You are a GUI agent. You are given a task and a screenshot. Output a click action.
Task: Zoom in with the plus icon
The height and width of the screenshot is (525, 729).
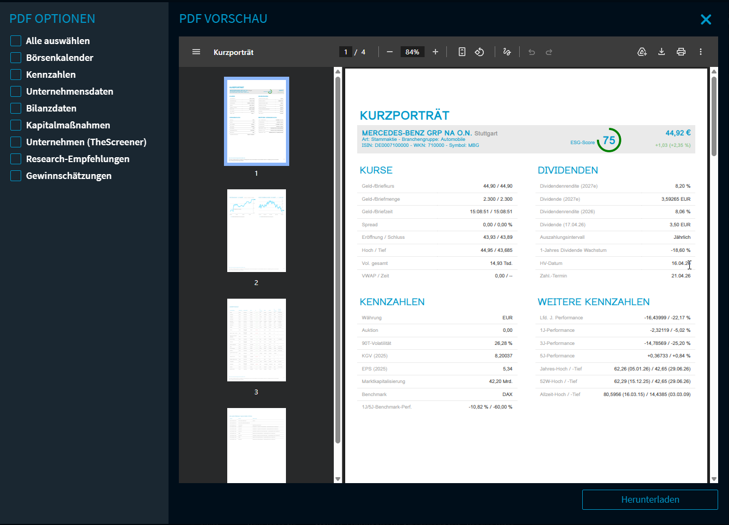point(435,52)
